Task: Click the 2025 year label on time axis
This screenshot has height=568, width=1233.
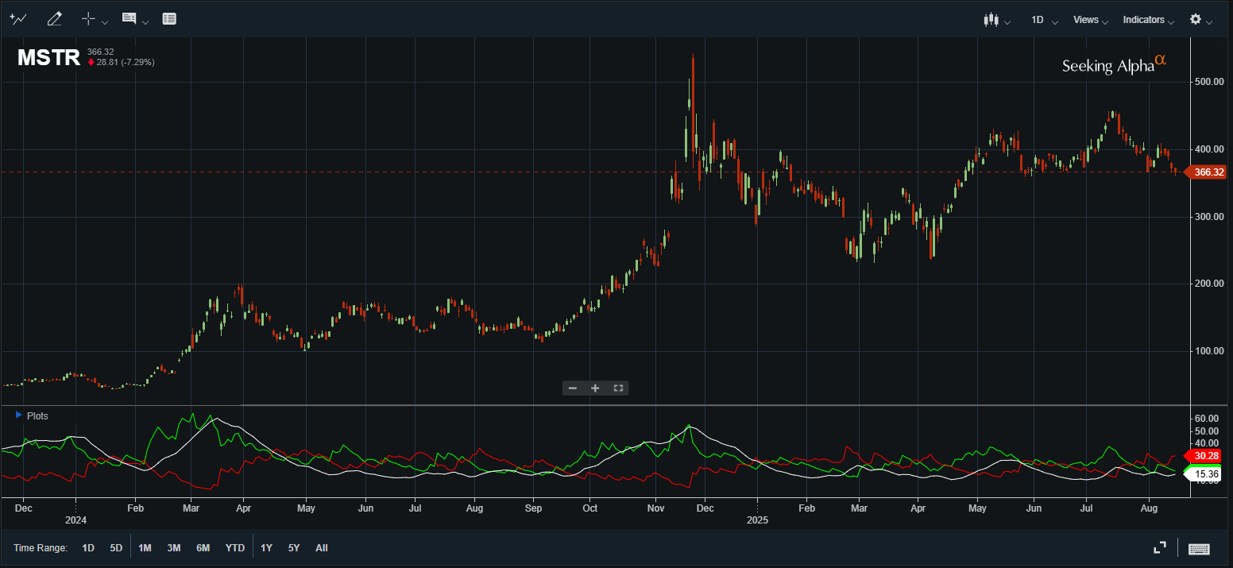Action: point(757,520)
